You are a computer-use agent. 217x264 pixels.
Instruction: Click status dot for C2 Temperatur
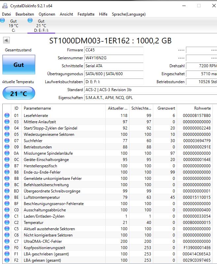click(7, 222)
